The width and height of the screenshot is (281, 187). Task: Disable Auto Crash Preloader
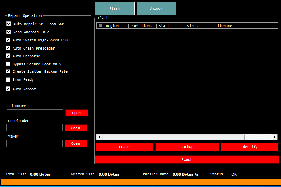coord(8,48)
